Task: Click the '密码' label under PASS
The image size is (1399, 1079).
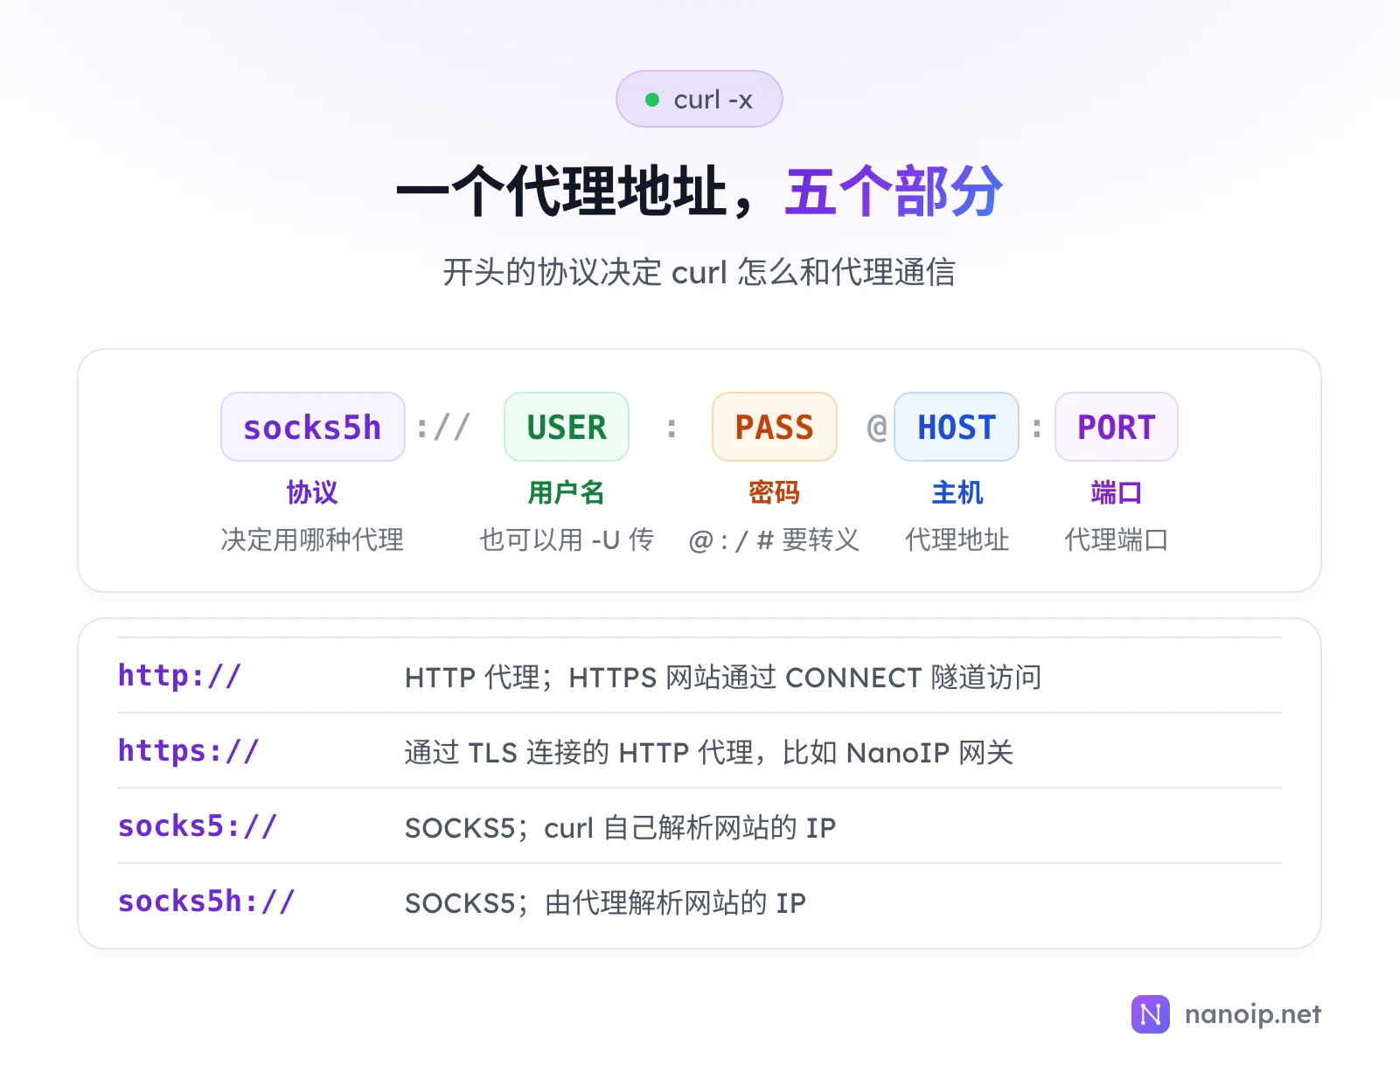Action: (x=775, y=492)
